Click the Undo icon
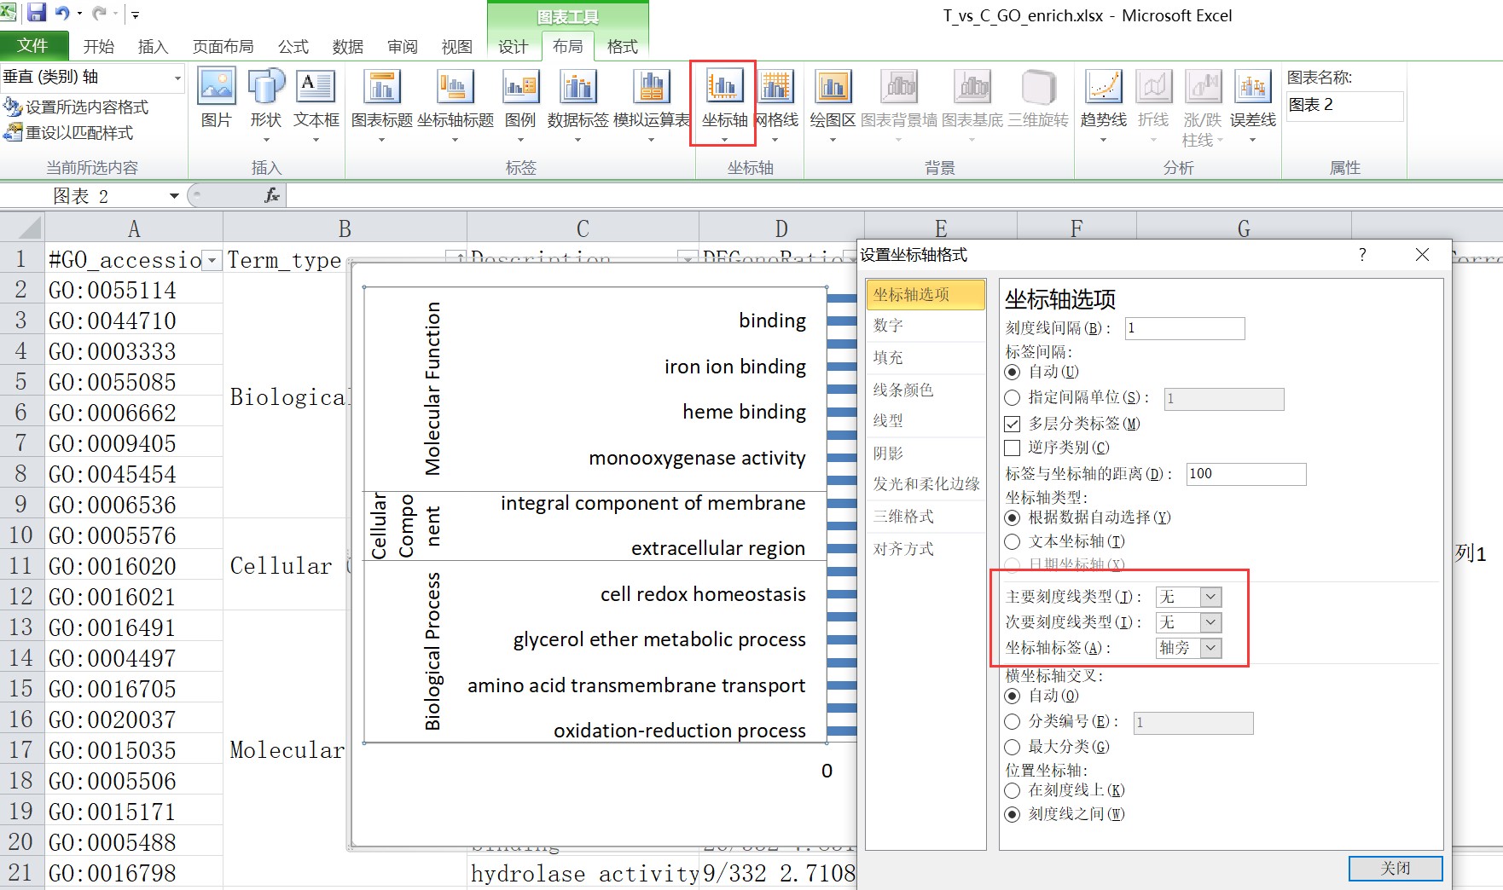 [x=63, y=13]
